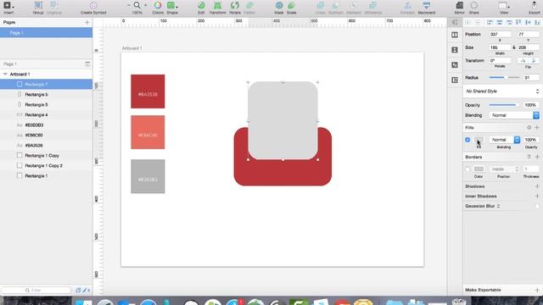Click the Mask toolbar icon
This screenshot has width=543, height=305.
pos(279,5)
